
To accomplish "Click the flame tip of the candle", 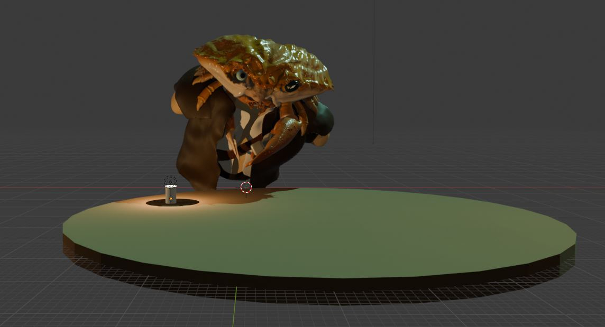I will pos(170,186).
